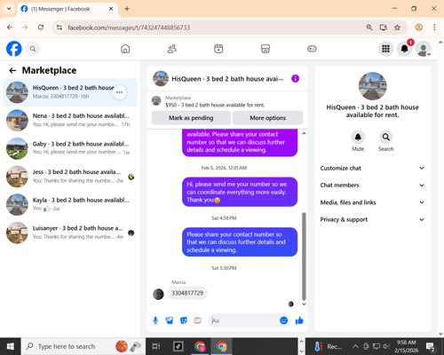The image size is (444, 355).
Task: Show hidden system tray icons
Action: [x=355, y=346]
